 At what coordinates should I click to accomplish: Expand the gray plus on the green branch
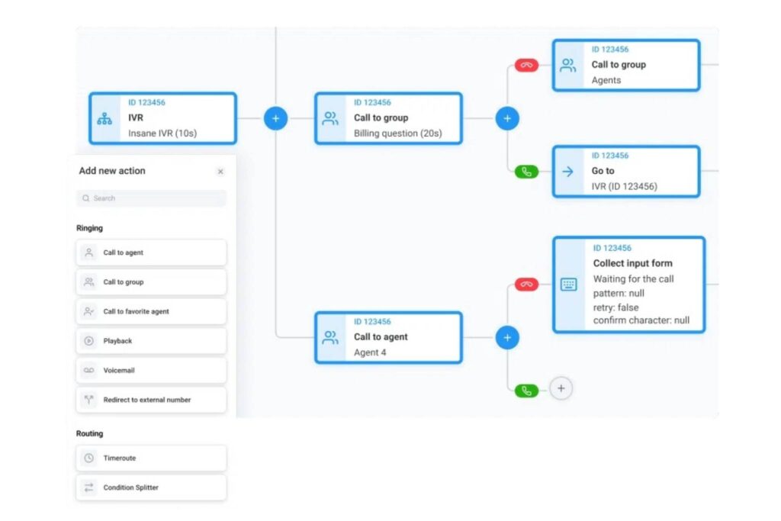coord(561,389)
